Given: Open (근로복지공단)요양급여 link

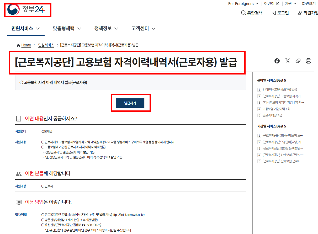Looking at the screenshot, I should click(x=283, y=142).
